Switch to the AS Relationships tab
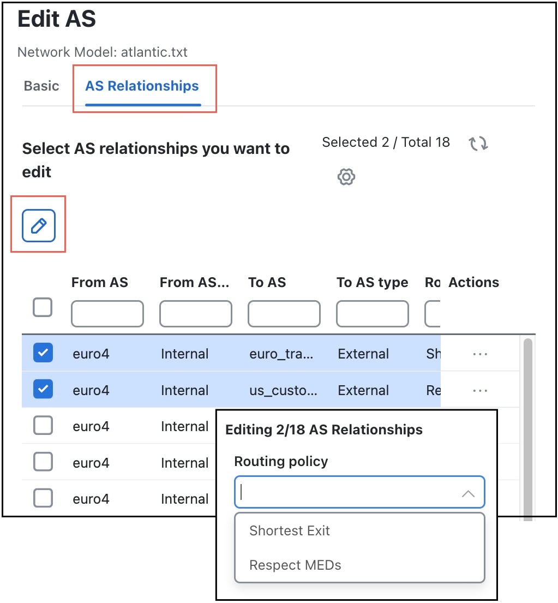 click(x=142, y=86)
